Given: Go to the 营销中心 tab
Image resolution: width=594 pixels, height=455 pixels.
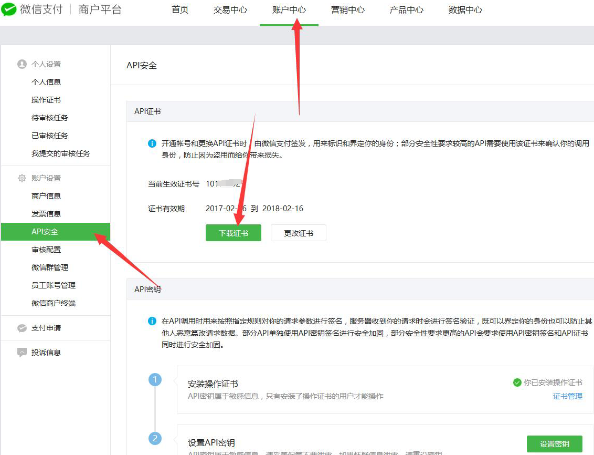Looking at the screenshot, I should [x=348, y=10].
